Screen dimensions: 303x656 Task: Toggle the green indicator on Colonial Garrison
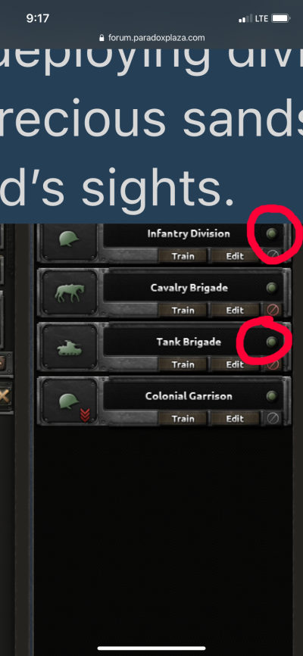pyautogui.click(x=272, y=395)
